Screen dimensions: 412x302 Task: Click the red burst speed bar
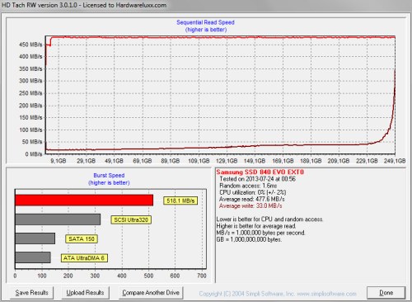[84, 201]
